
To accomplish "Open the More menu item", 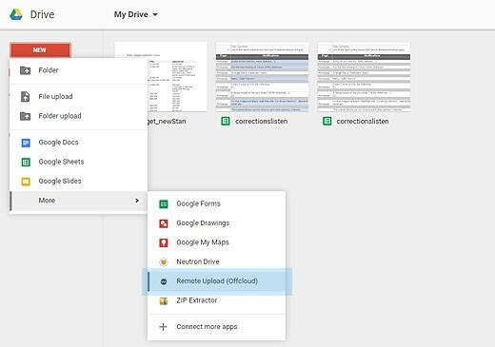I will click(79, 201).
